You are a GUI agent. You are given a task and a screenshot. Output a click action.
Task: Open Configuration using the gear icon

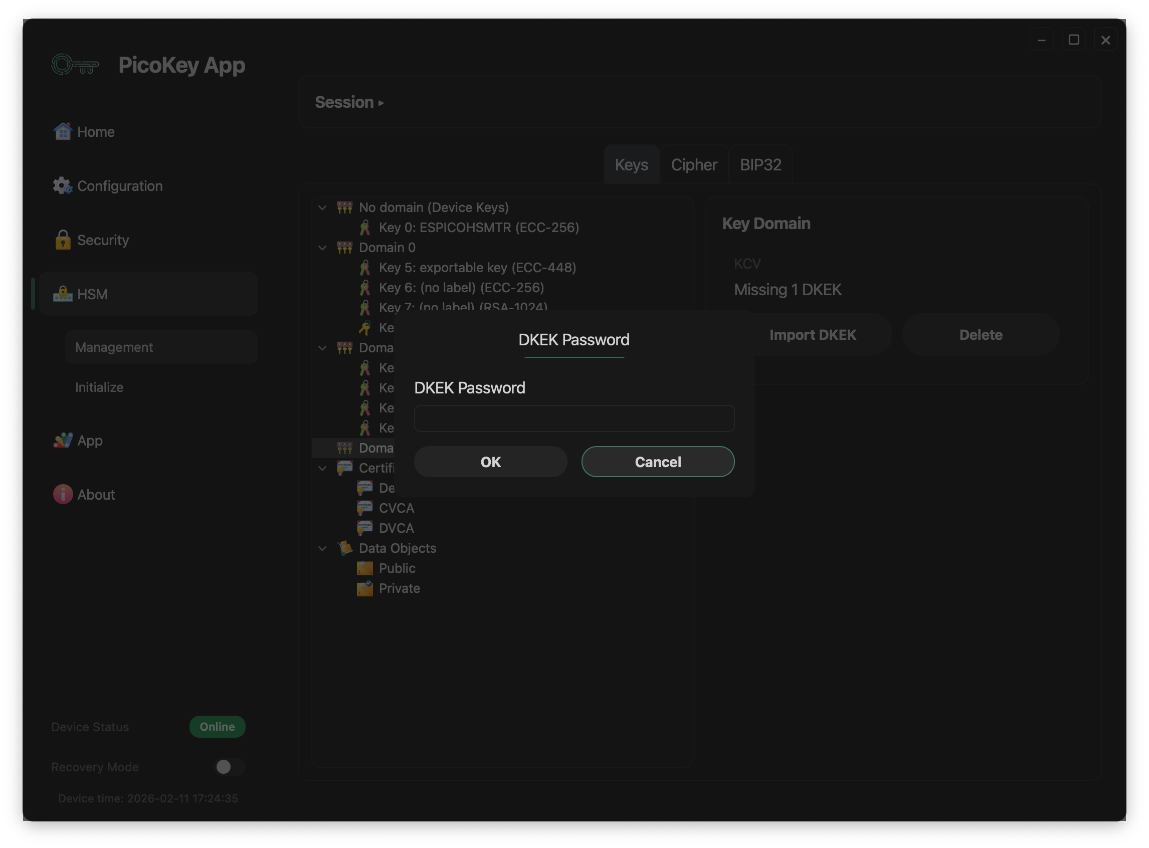coord(62,186)
